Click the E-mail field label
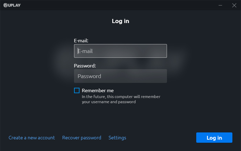The height and width of the screenshot is (151, 241). coord(81,40)
